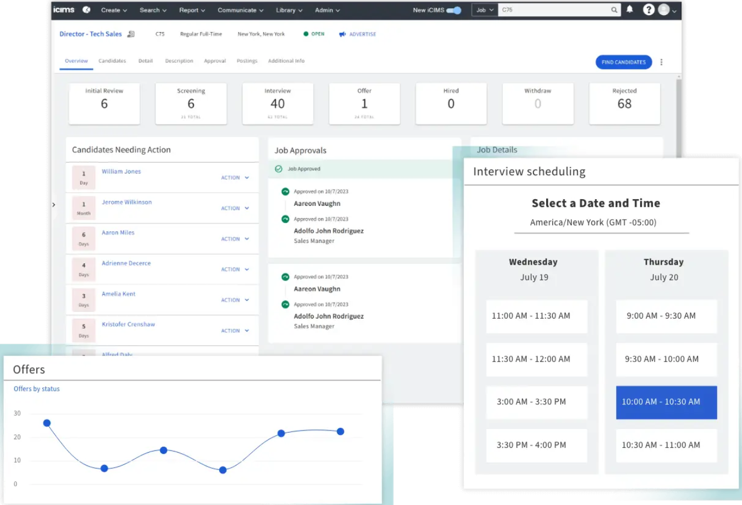Switch to the Candidates tab

coord(112,61)
